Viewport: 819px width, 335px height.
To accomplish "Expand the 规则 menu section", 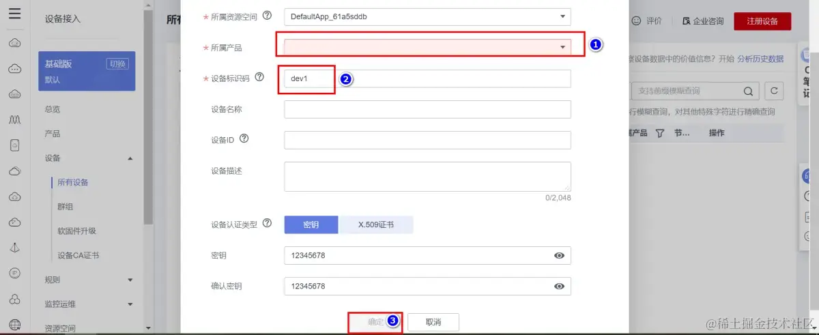I will pos(130,280).
